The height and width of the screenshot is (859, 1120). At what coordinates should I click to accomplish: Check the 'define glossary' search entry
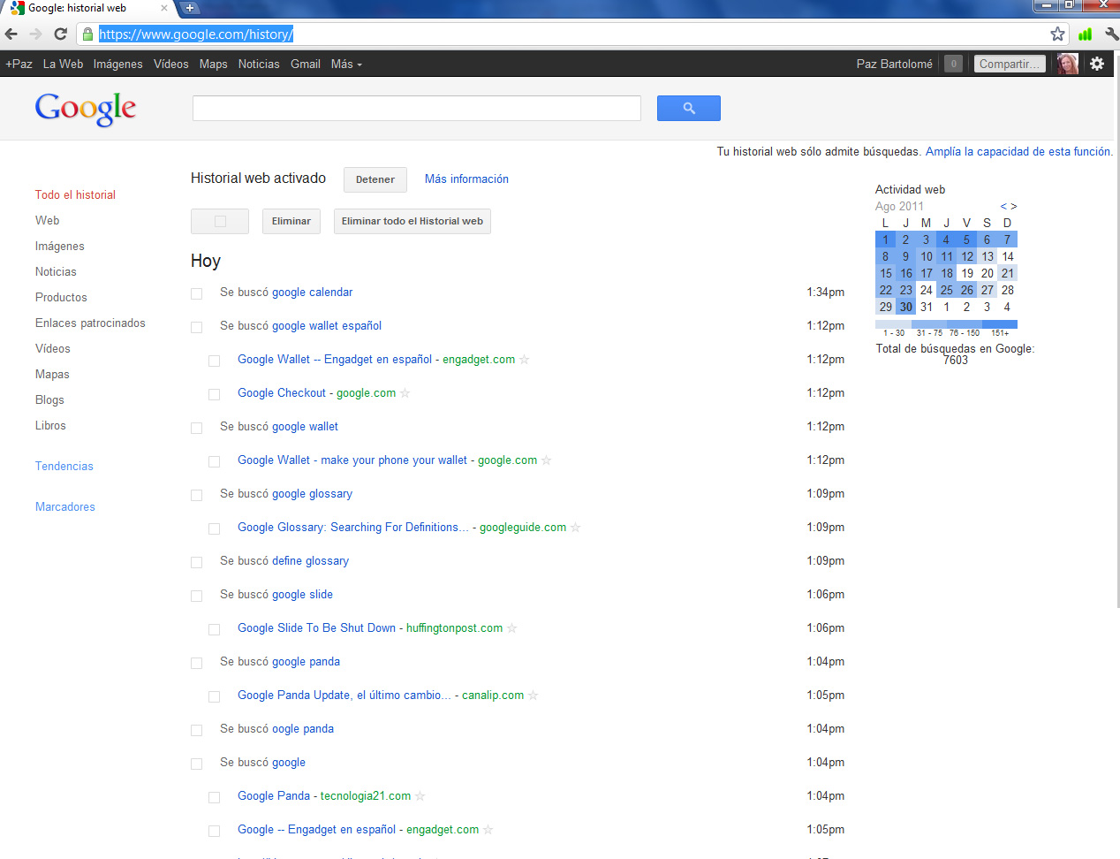(x=197, y=562)
